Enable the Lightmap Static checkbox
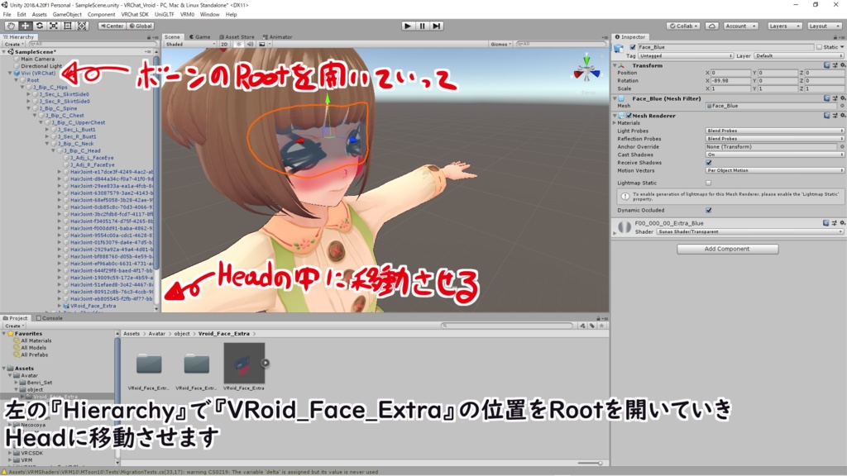 (709, 182)
